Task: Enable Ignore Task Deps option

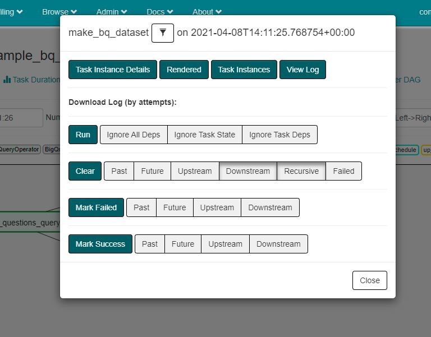Action: click(279, 135)
